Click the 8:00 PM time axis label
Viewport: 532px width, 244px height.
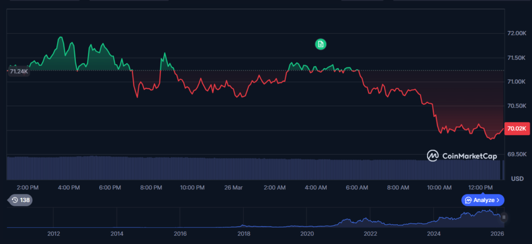(x=151, y=187)
